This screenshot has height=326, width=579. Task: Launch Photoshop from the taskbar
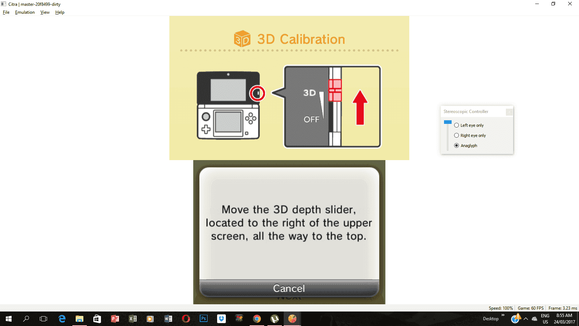tap(204, 319)
